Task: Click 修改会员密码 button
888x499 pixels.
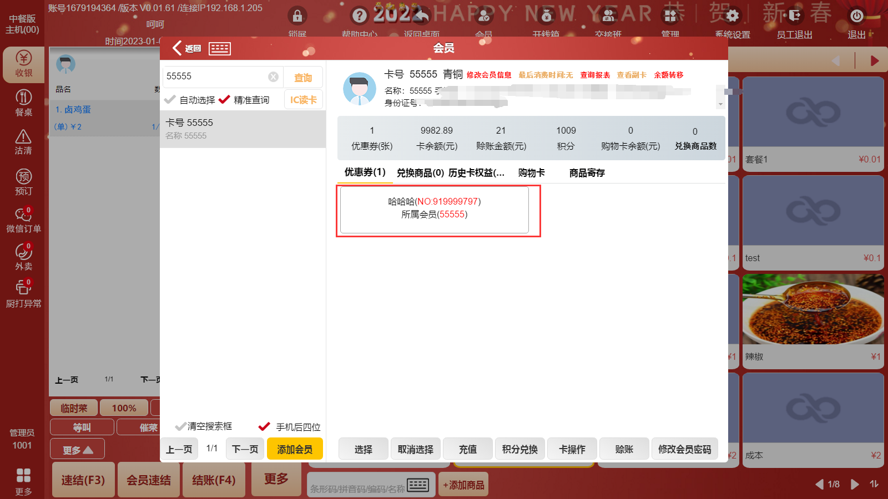Action: click(685, 449)
